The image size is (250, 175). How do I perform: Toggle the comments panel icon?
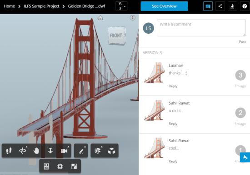point(208,6)
